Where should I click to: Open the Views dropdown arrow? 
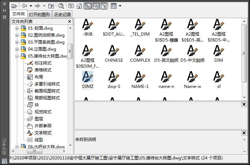tap(120, 6)
